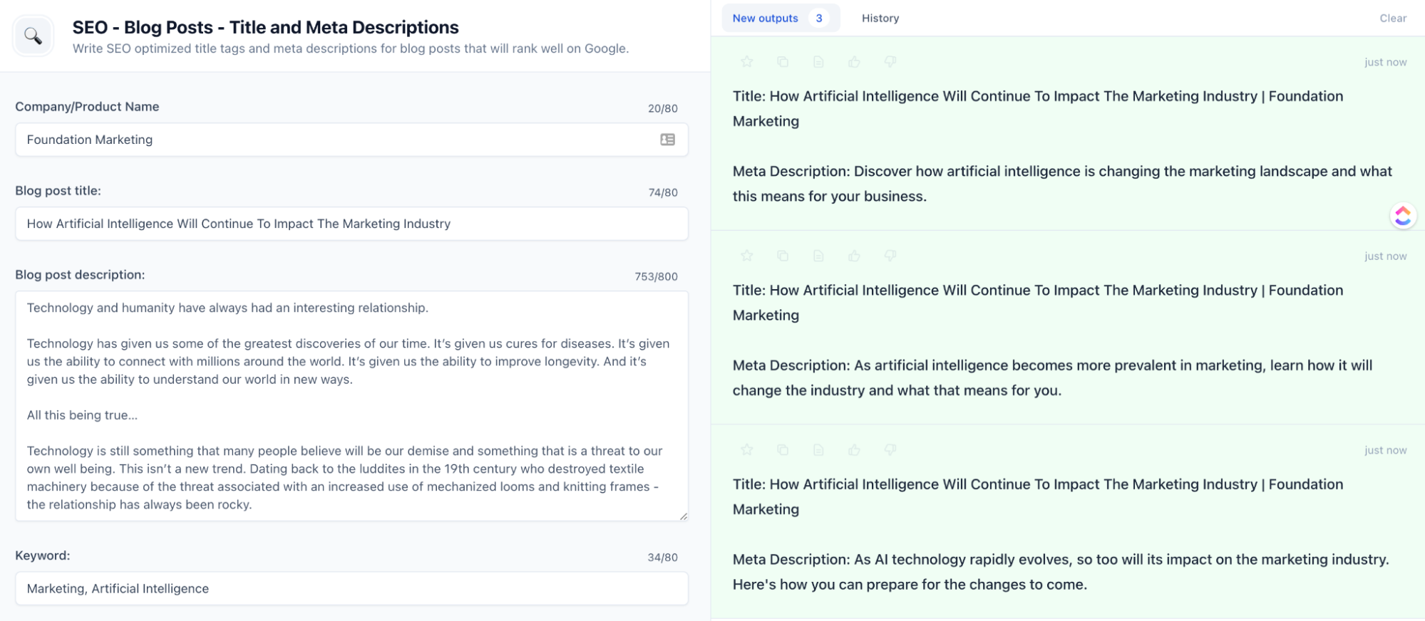Star the second output about AI becoming prevalent
Viewport: 1425px width, 621px height.
coord(746,256)
